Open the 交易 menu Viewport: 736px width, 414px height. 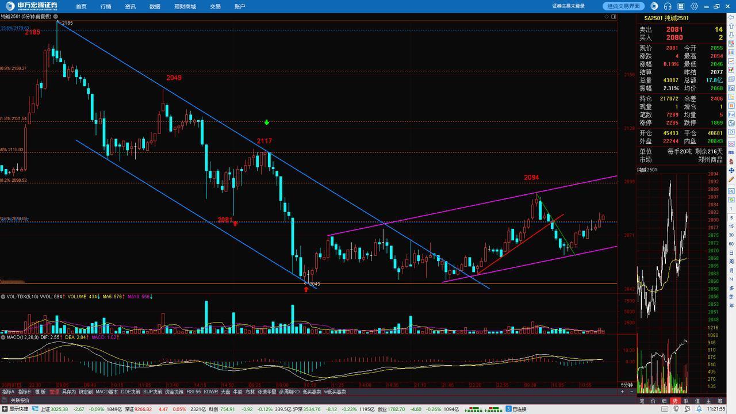tap(215, 6)
